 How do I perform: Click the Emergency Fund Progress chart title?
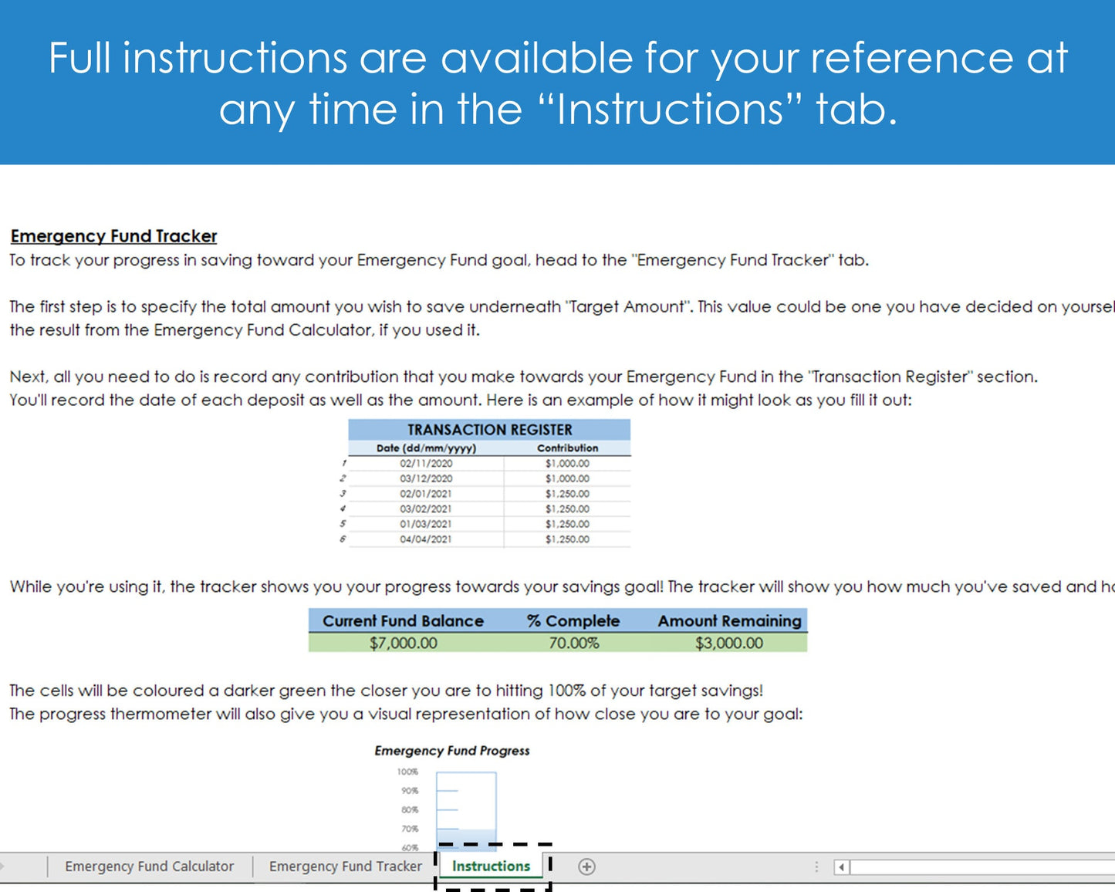tap(452, 751)
